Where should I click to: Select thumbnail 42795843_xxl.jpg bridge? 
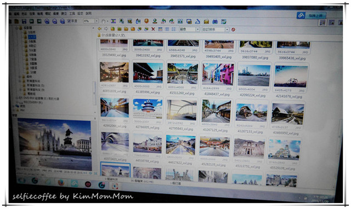182,110
